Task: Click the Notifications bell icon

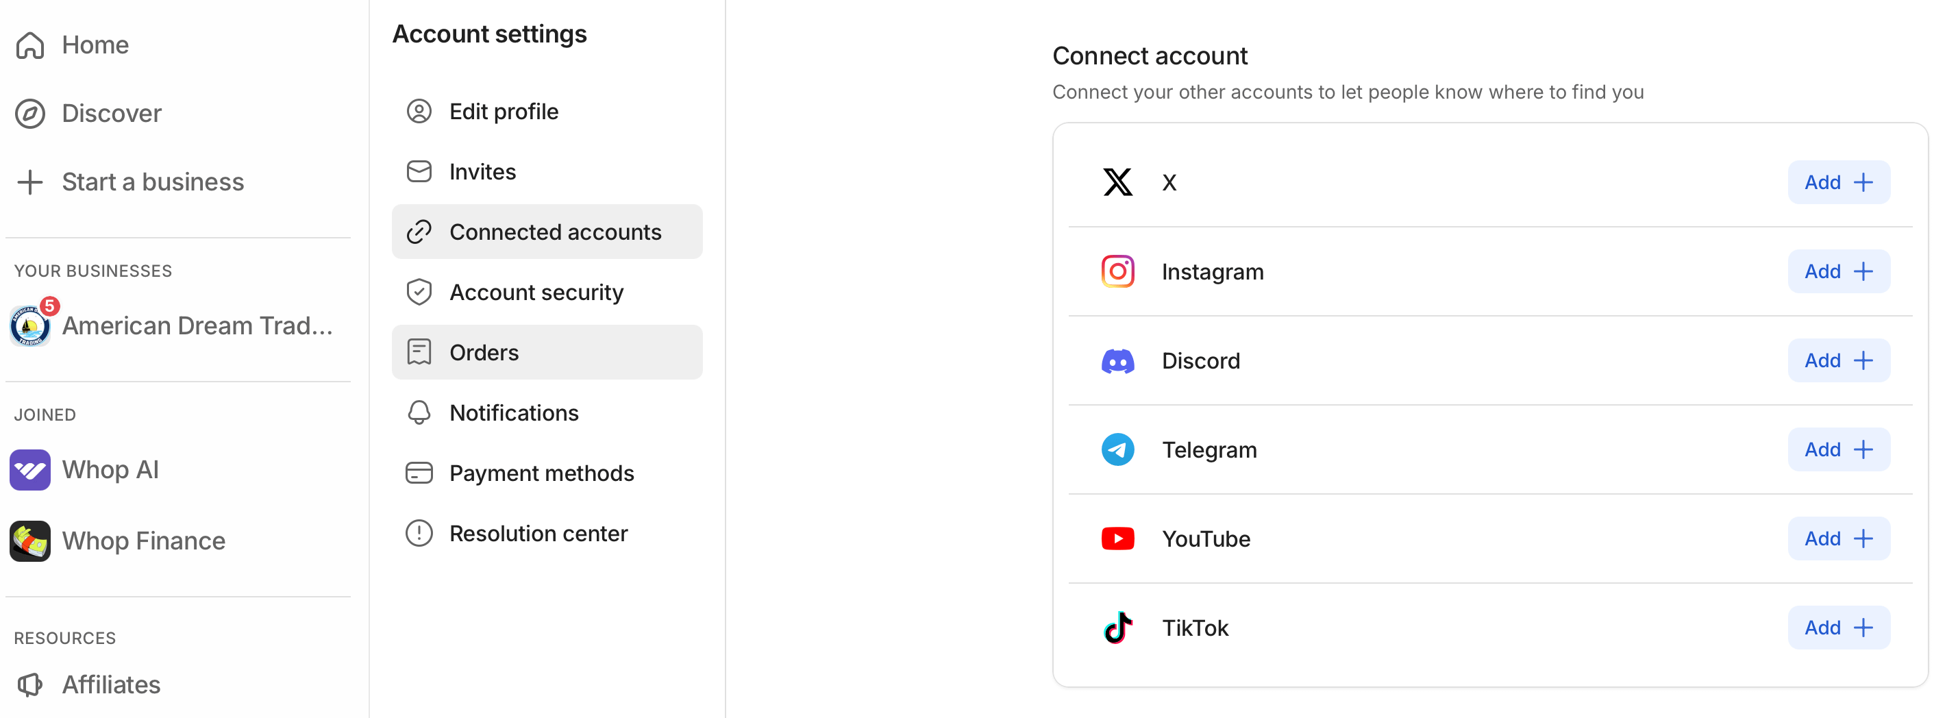Action: pos(419,412)
